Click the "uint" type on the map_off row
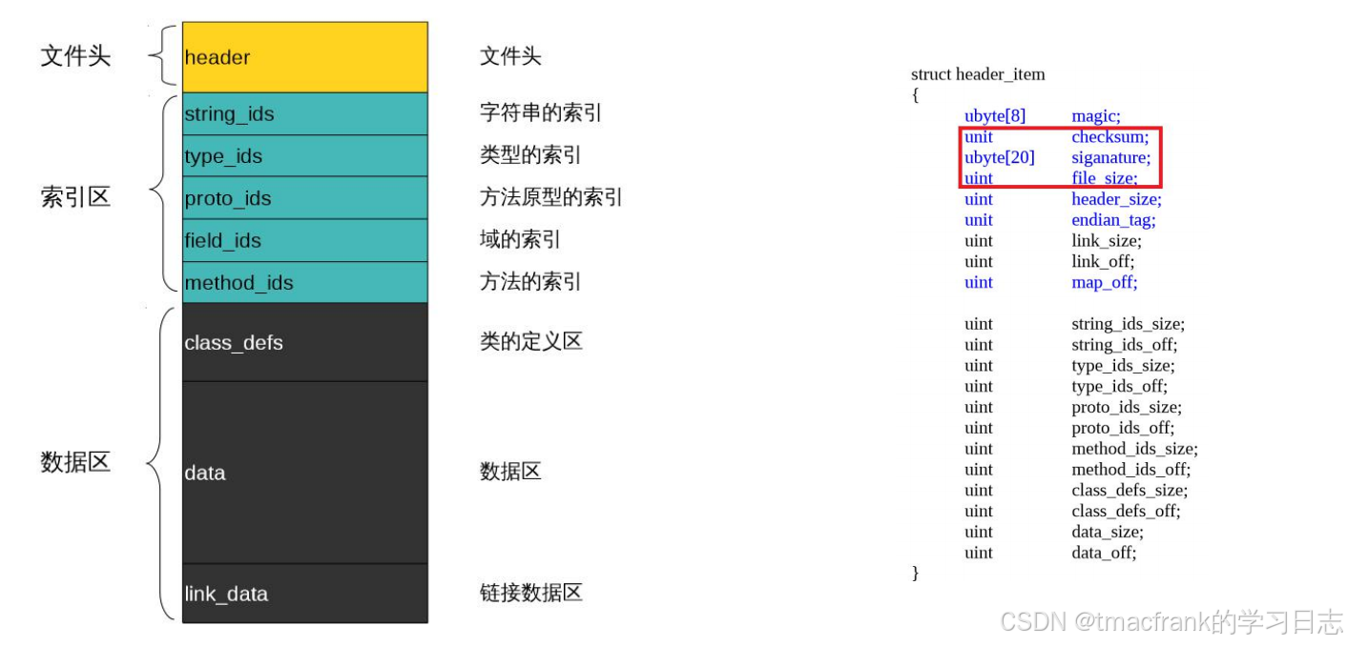The height and width of the screenshot is (646, 1347). pos(979,283)
